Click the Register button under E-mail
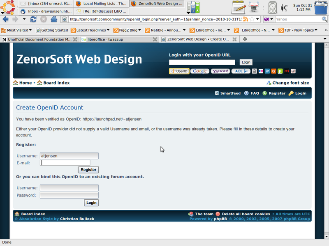This screenshot has width=329, height=246. tap(88, 170)
